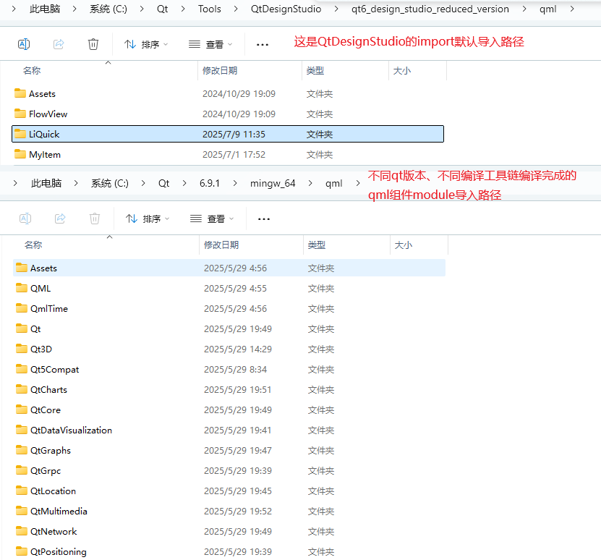The height and width of the screenshot is (560, 601).
Task: Sort by 修改日期 column header in top window
Action: [220, 71]
